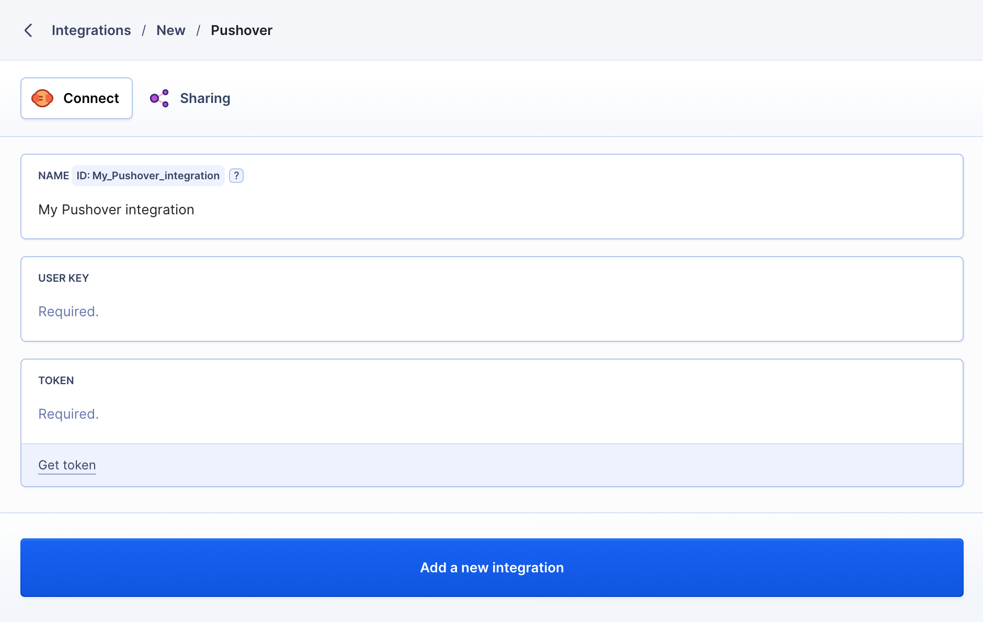Open the Integrations breadcrumb
This screenshot has width=983, height=622.
click(x=91, y=30)
